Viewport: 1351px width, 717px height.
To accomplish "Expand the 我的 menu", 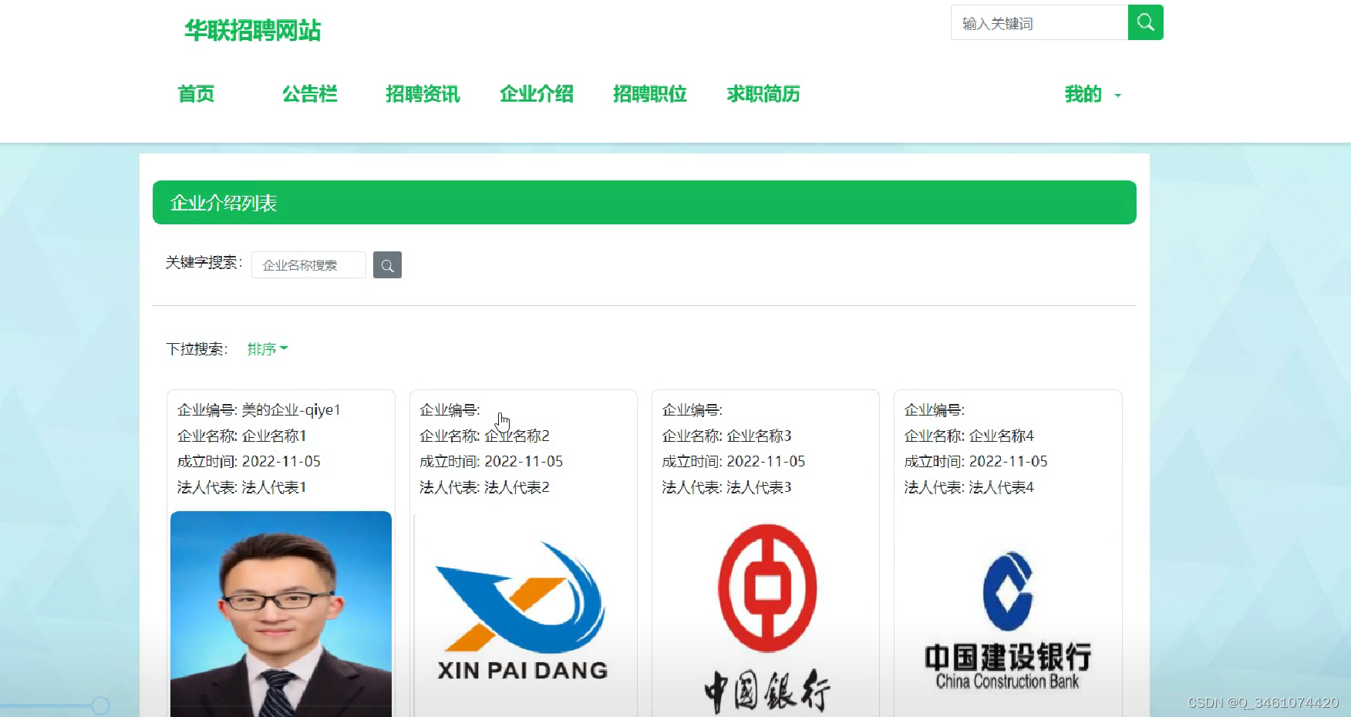I will point(1093,94).
